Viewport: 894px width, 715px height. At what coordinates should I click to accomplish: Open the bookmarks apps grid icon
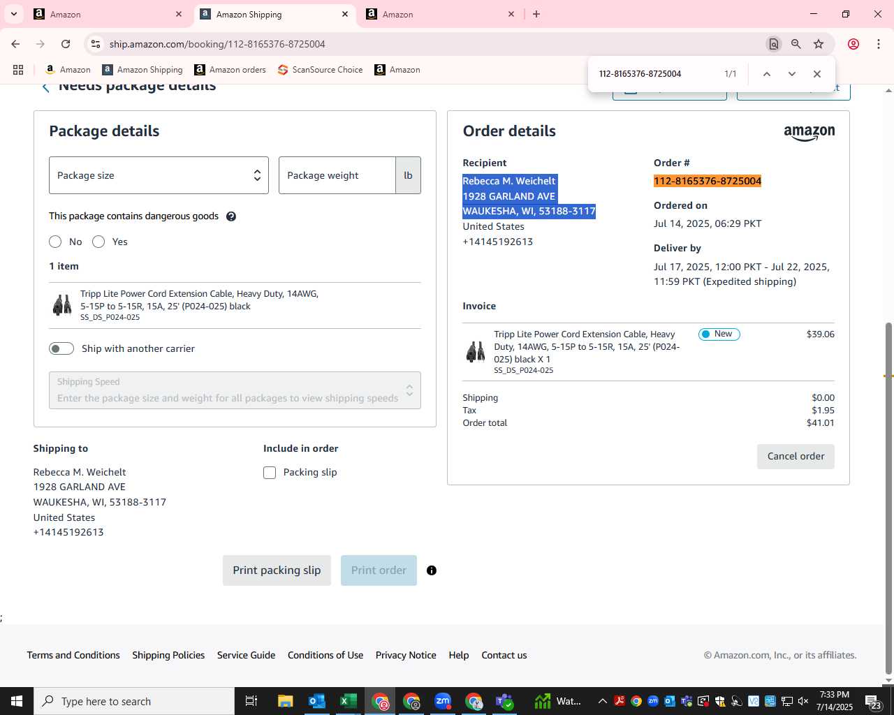point(18,70)
